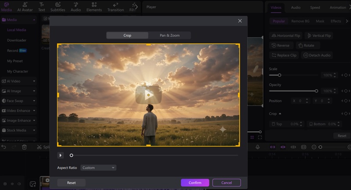
Task: Reset the crop in the dialog
Action: 71,183
